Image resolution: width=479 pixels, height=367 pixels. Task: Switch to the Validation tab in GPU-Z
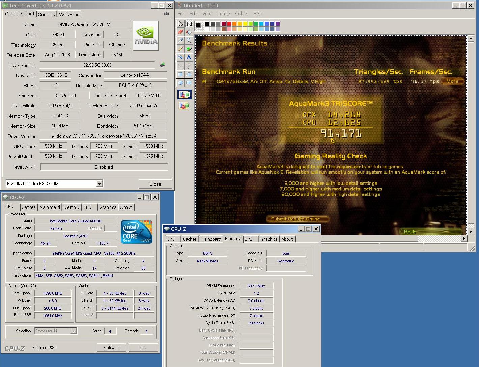pyautogui.click(x=69, y=14)
